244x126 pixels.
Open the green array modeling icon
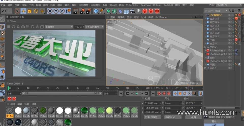tap(114, 11)
